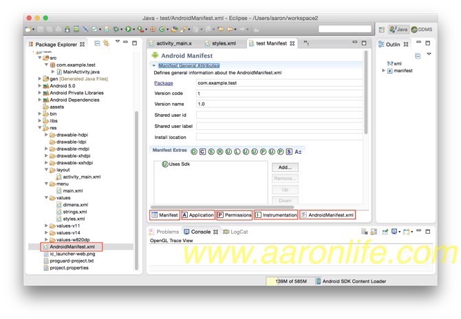
Task: Click the green Run button icon
Action: pyautogui.click(x=128, y=29)
